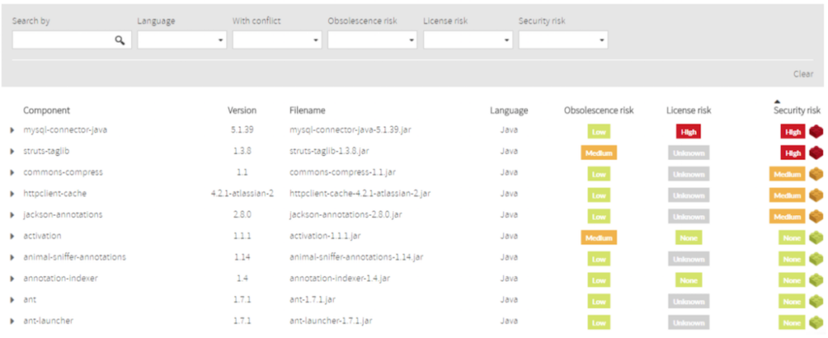The width and height of the screenshot is (828, 338).
Task: Click the Clear filters link
Action: pos(803,74)
